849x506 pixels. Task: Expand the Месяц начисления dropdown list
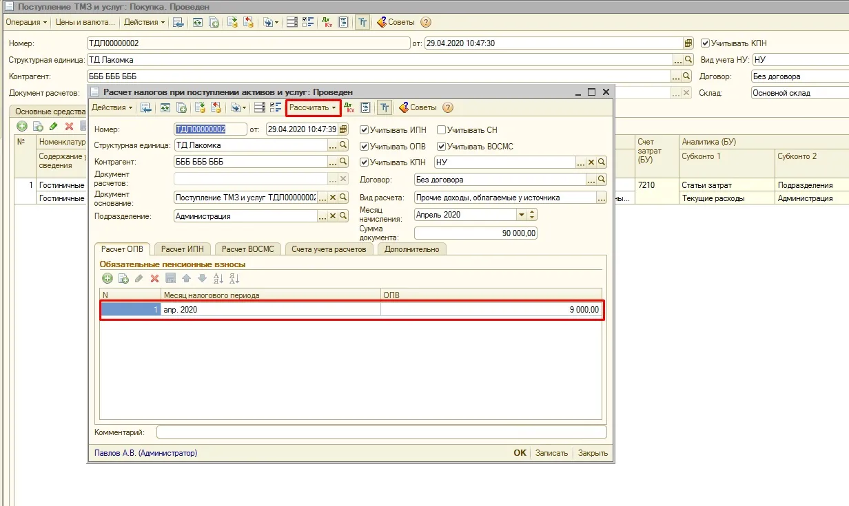(522, 215)
